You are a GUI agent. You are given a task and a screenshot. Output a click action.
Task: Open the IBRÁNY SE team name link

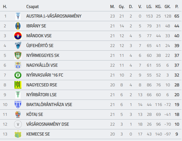36,26
